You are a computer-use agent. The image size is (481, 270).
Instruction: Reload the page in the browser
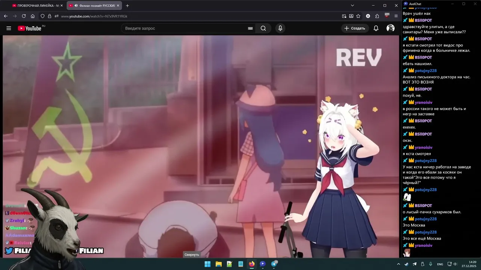[24, 16]
